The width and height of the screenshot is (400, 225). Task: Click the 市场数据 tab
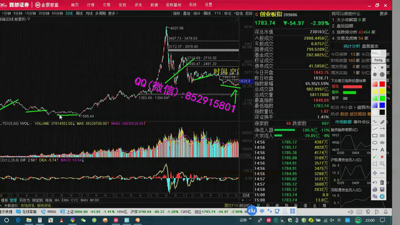pos(343,122)
